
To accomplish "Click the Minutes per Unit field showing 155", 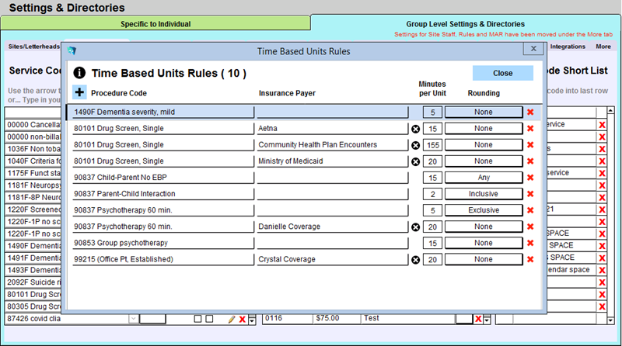I will pyautogui.click(x=432, y=145).
